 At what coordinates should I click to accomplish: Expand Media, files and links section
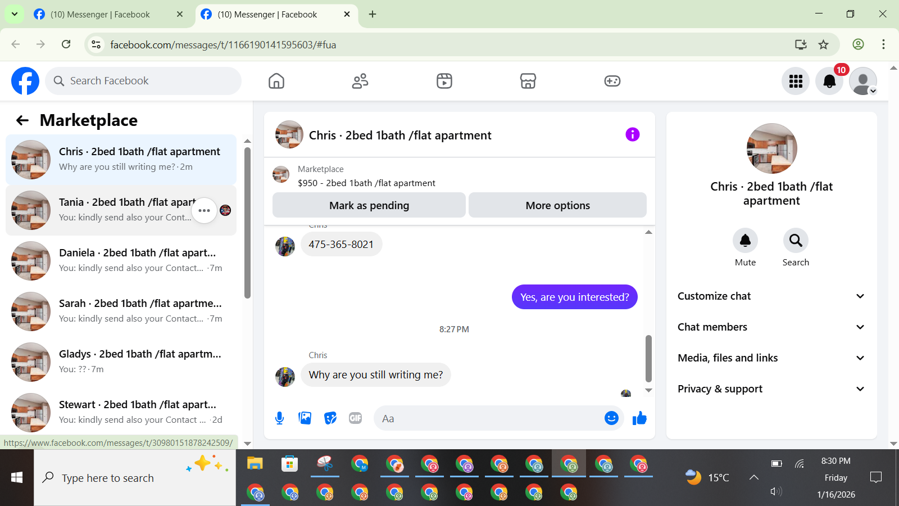point(771,358)
